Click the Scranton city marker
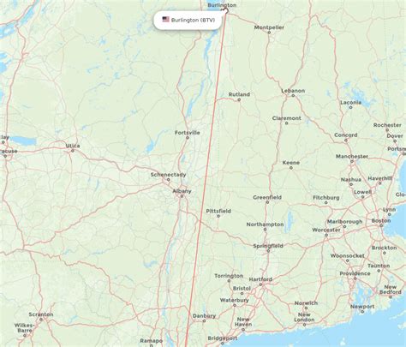406x347 pixels. (41, 320)
